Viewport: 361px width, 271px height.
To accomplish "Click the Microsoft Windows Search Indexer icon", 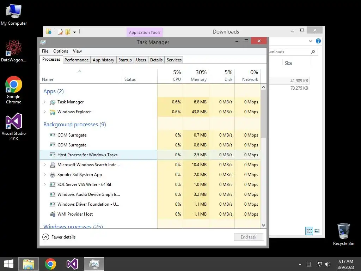I will (53, 165).
